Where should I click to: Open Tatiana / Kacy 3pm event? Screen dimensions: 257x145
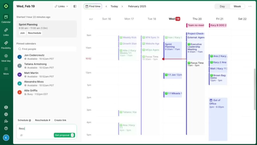127,113
